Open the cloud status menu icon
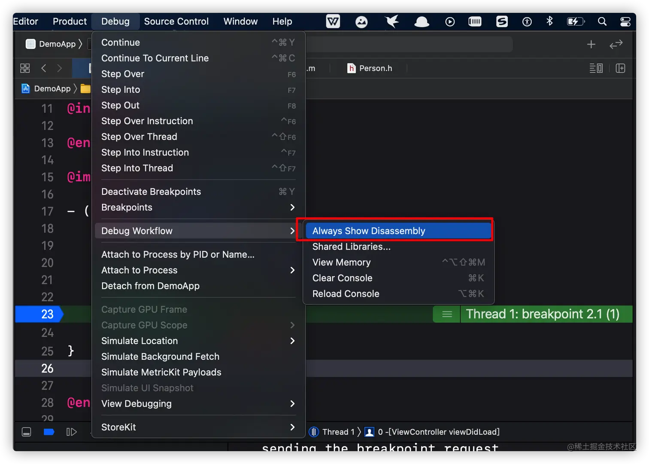 pos(422,22)
